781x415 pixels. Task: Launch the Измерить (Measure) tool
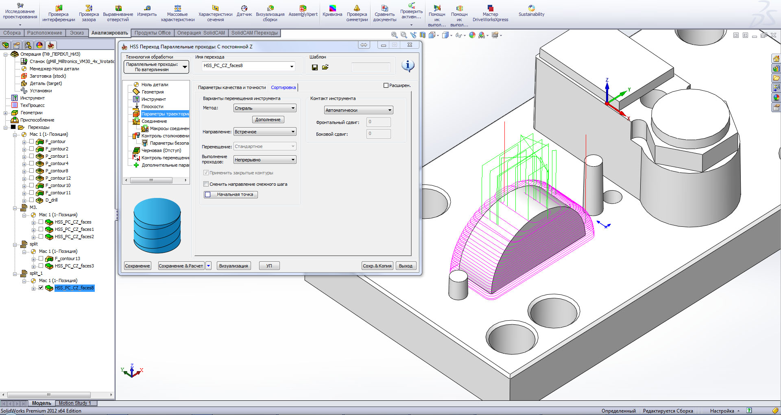pos(147,11)
